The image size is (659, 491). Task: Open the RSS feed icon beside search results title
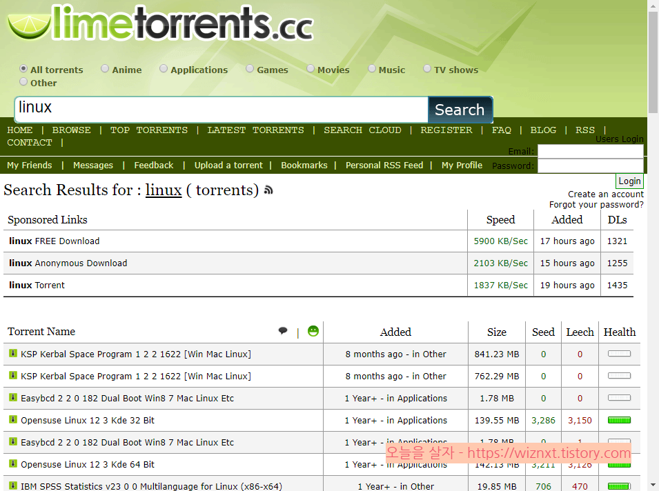coord(268,190)
